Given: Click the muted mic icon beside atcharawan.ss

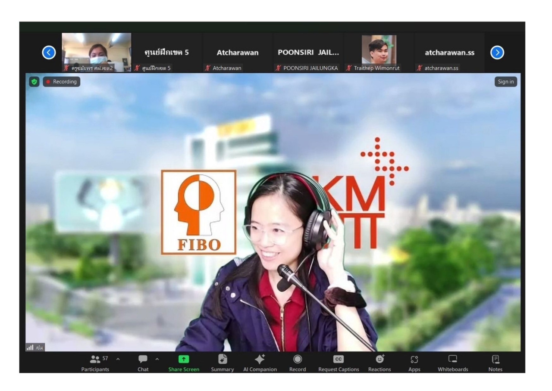Looking at the screenshot, I should click(420, 68).
